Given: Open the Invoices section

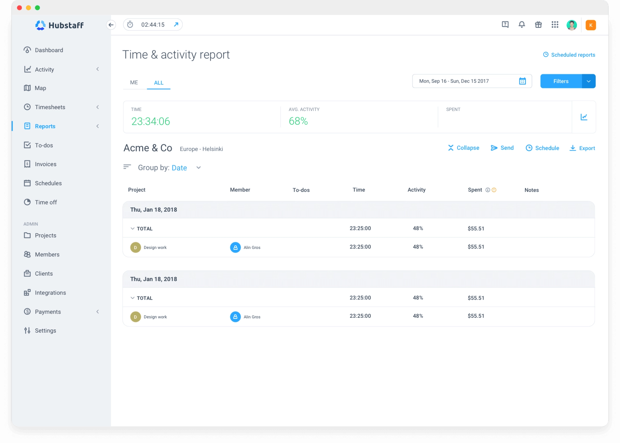Looking at the screenshot, I should tap(45, 164).
